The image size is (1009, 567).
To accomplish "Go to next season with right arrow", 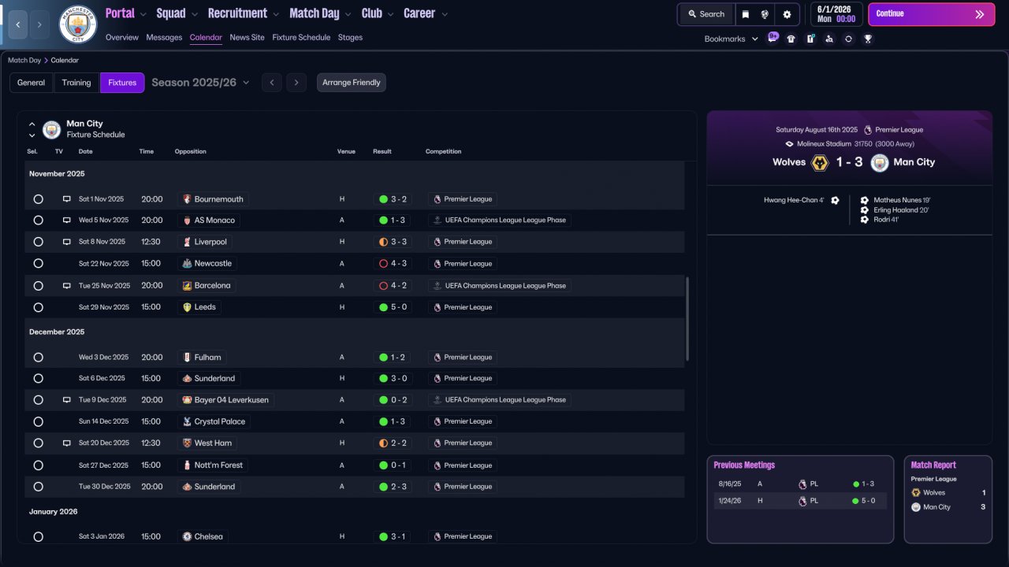I will (x=296, y=83).
